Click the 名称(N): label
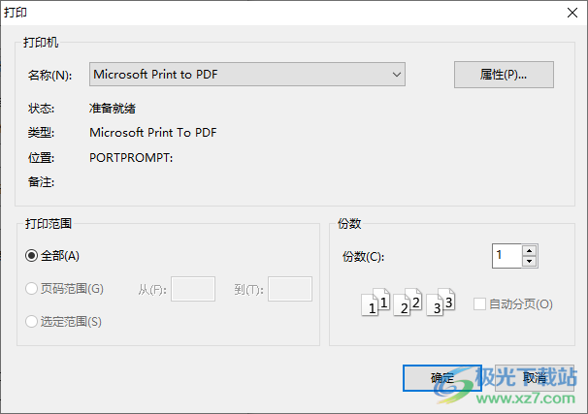The height and width of the screenshot is (414, 588). (x=49, y=76)
